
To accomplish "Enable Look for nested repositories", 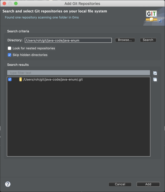I will pos(9,48).
